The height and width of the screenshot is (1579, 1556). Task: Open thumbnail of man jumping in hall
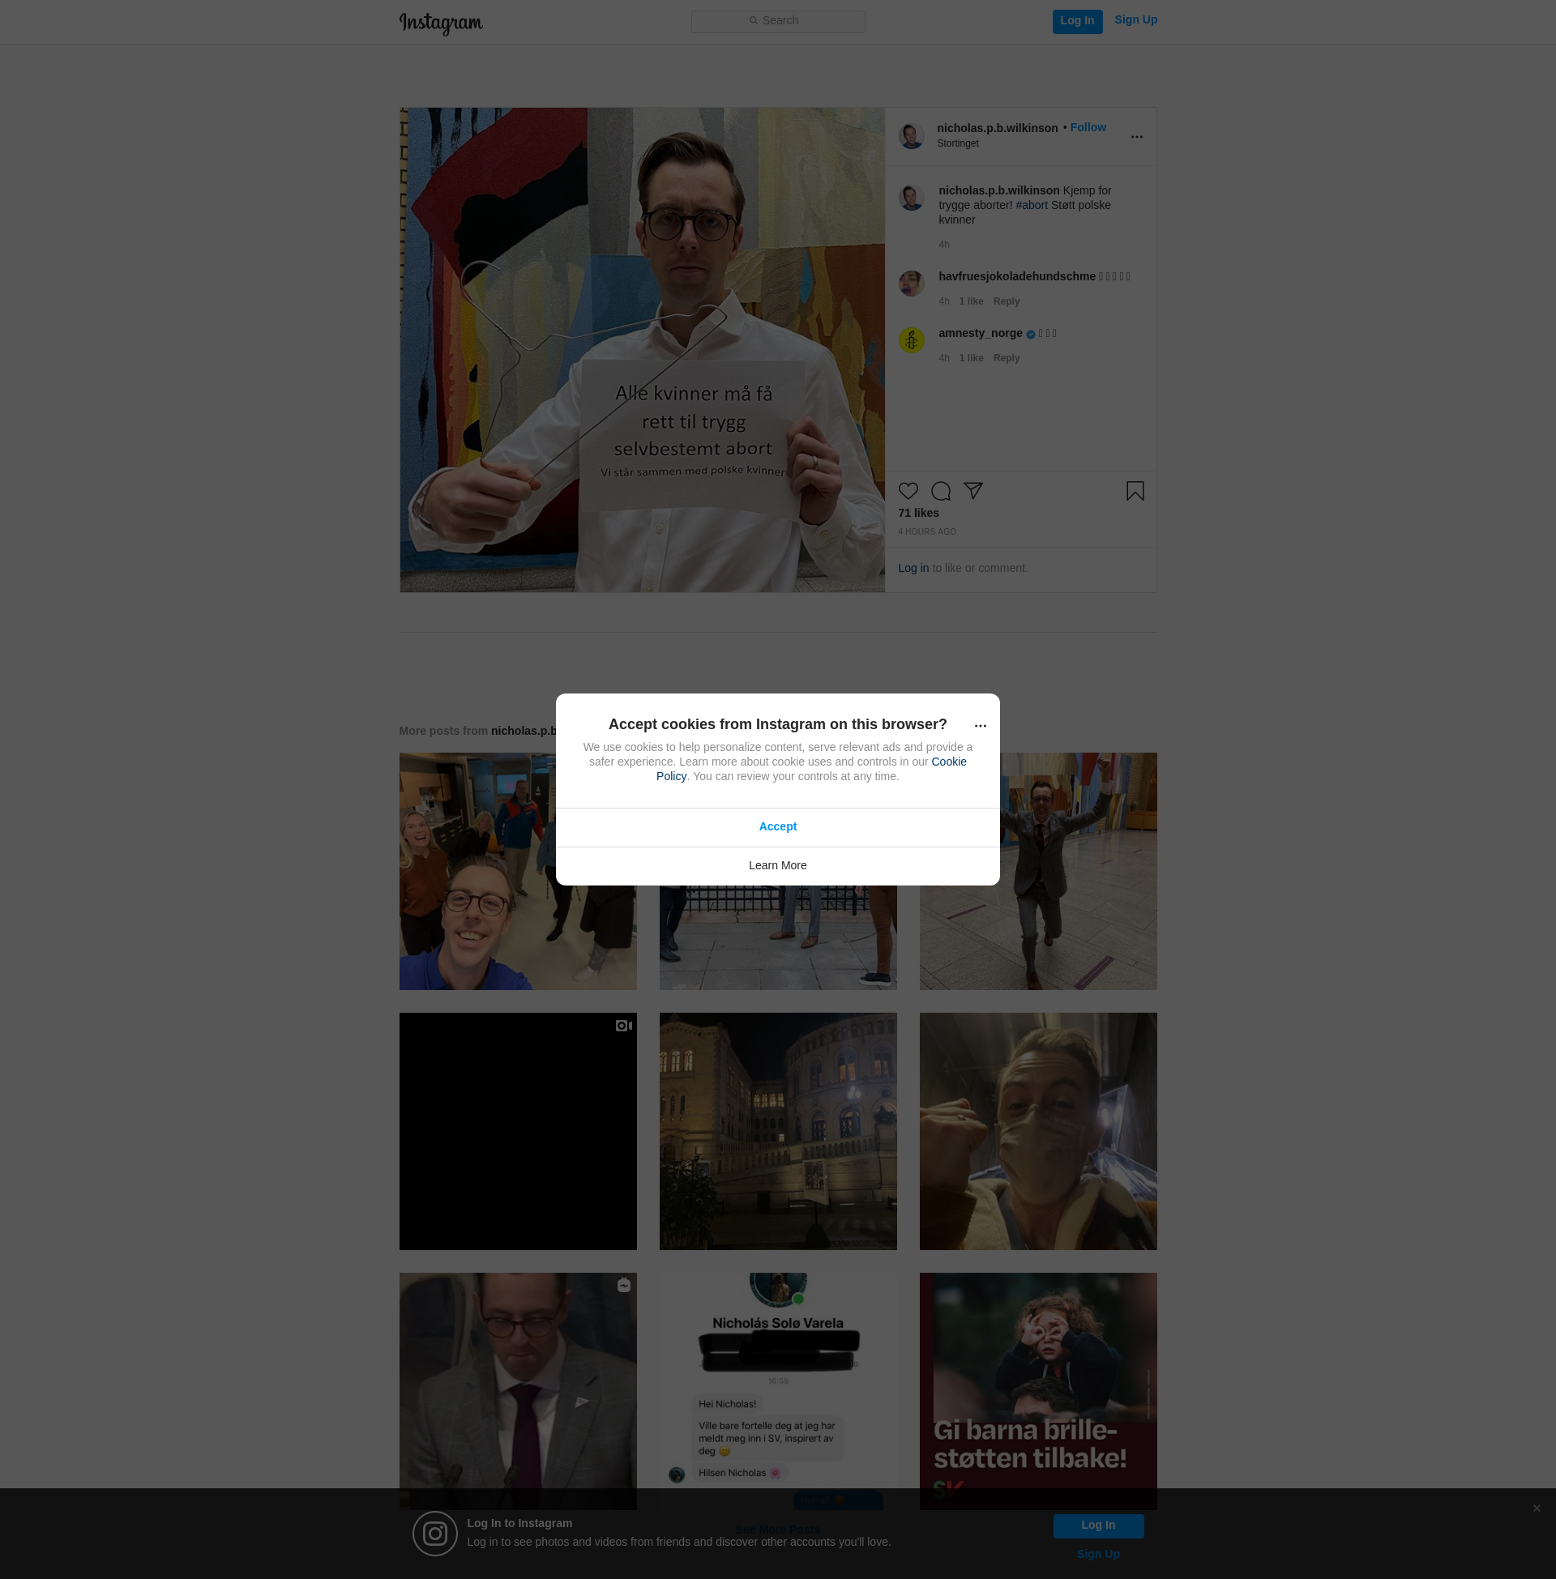pos(1038,871)
